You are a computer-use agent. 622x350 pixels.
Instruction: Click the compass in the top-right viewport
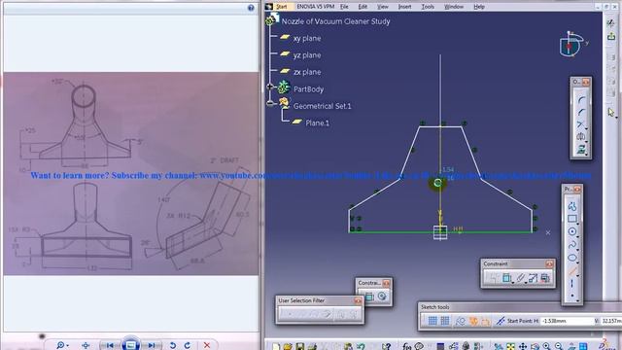[x=571, y=44]
